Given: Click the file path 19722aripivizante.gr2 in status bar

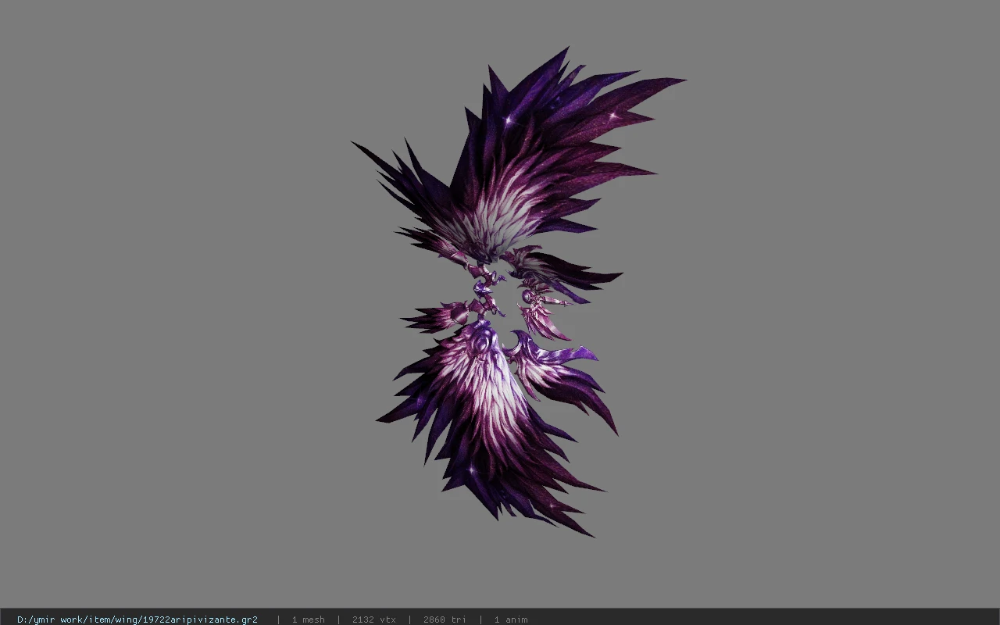Looking at the screenshot, I should (137, 620).
